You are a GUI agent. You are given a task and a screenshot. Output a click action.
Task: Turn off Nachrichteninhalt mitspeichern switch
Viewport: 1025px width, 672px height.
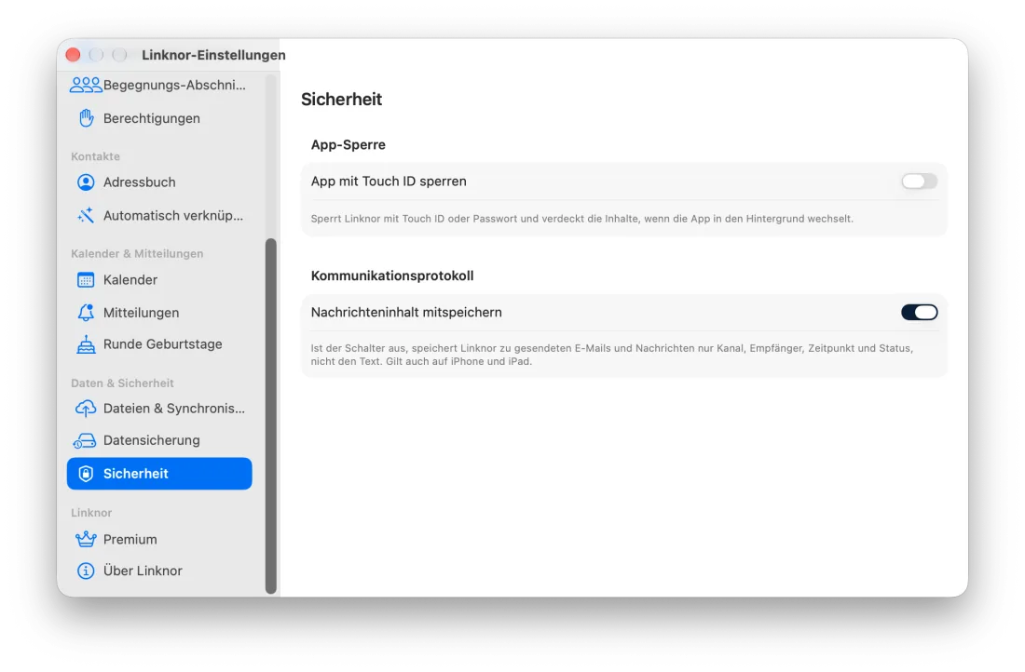[919, 312]
